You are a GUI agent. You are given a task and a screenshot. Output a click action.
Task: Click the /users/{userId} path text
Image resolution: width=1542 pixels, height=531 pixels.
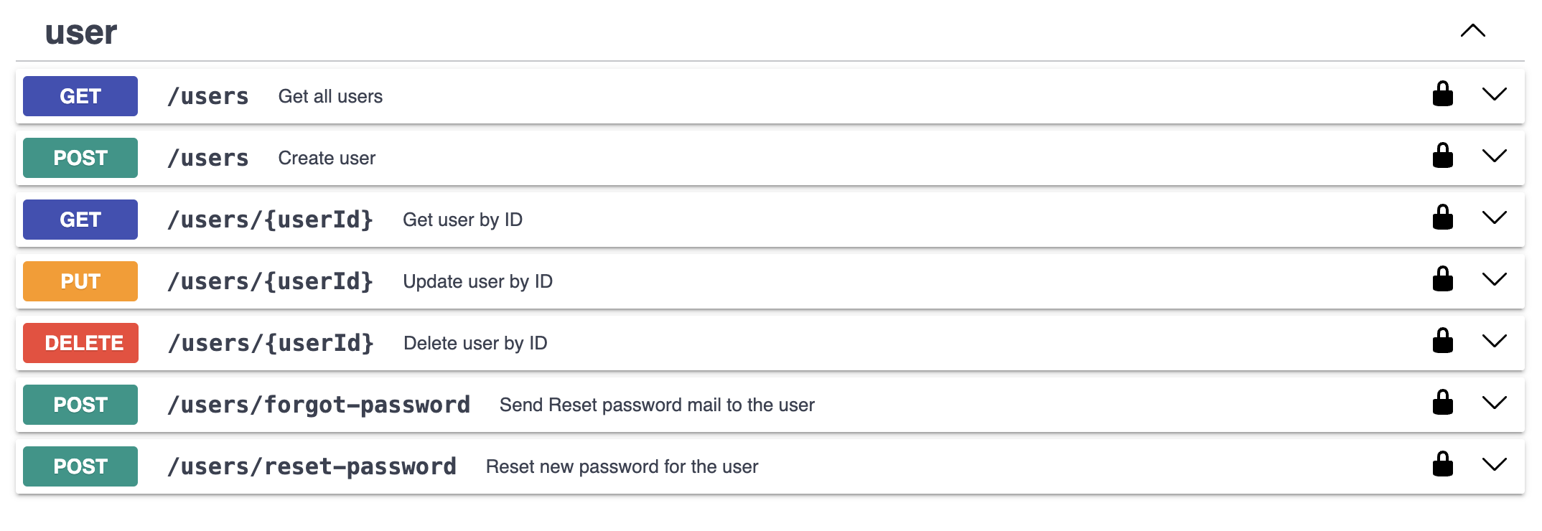coord(271,220)
